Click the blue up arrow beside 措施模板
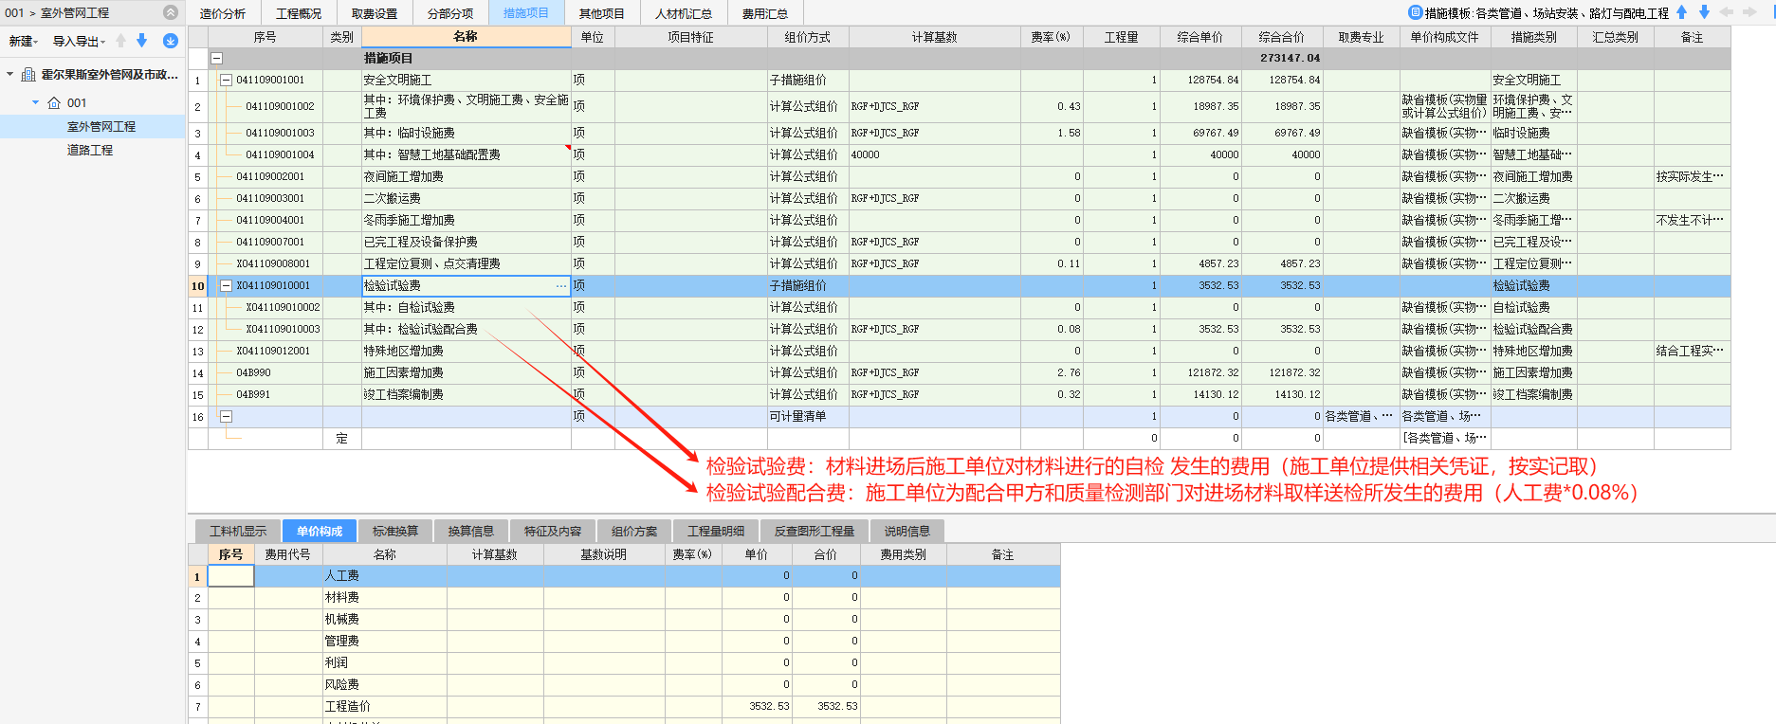1776x724 pixels. (x=1682, y=12)
